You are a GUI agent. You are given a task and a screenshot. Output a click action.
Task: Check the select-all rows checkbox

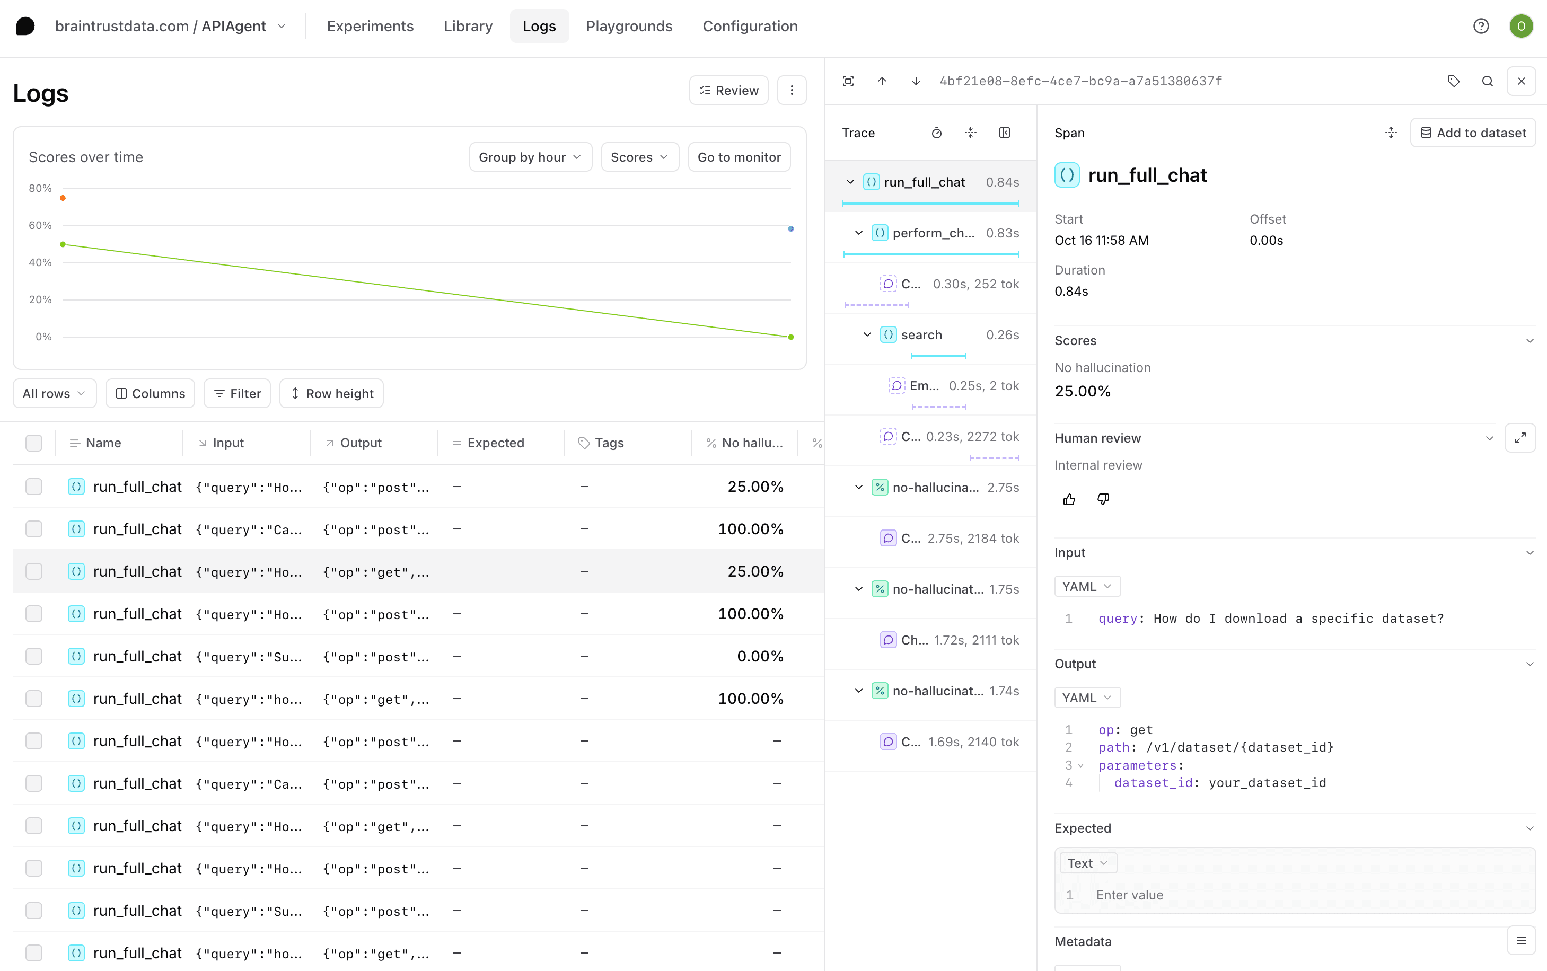point(33,443)
